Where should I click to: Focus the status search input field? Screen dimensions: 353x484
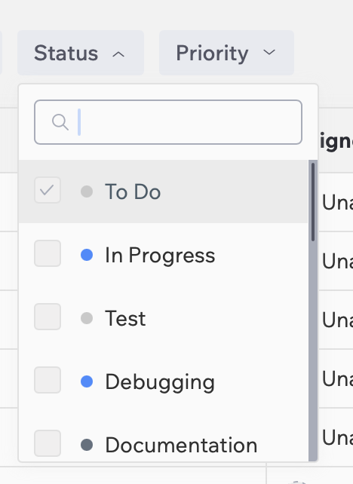pos(168,122)
